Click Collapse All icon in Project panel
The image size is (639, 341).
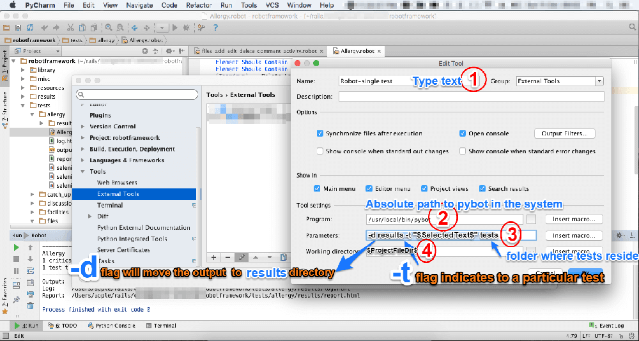155,51
